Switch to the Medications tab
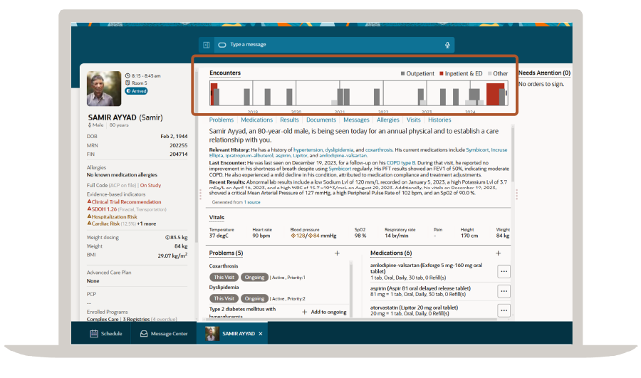Viewport: 641px width, 378px height. click(256, 120)
